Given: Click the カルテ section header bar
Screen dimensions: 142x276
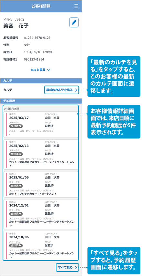Looking at the screenshot, I should (x=41, y=81).
